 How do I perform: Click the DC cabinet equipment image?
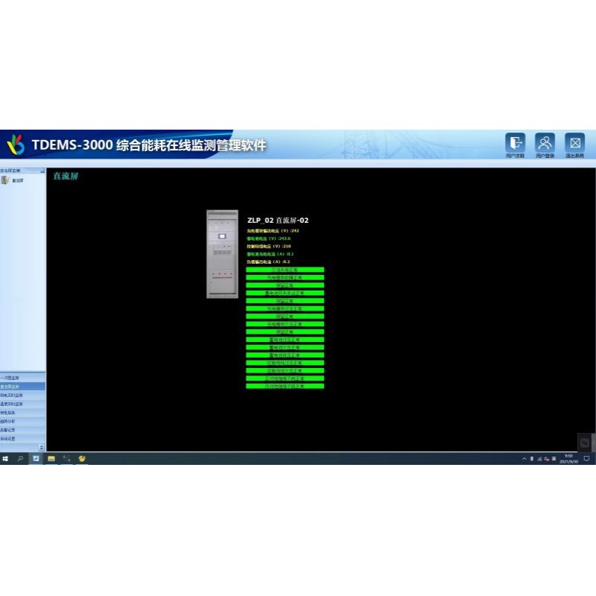(x=223, y=254)
